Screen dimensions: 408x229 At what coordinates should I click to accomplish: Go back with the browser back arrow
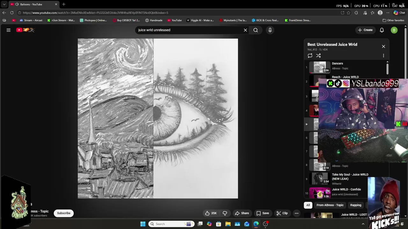(4, 13)
